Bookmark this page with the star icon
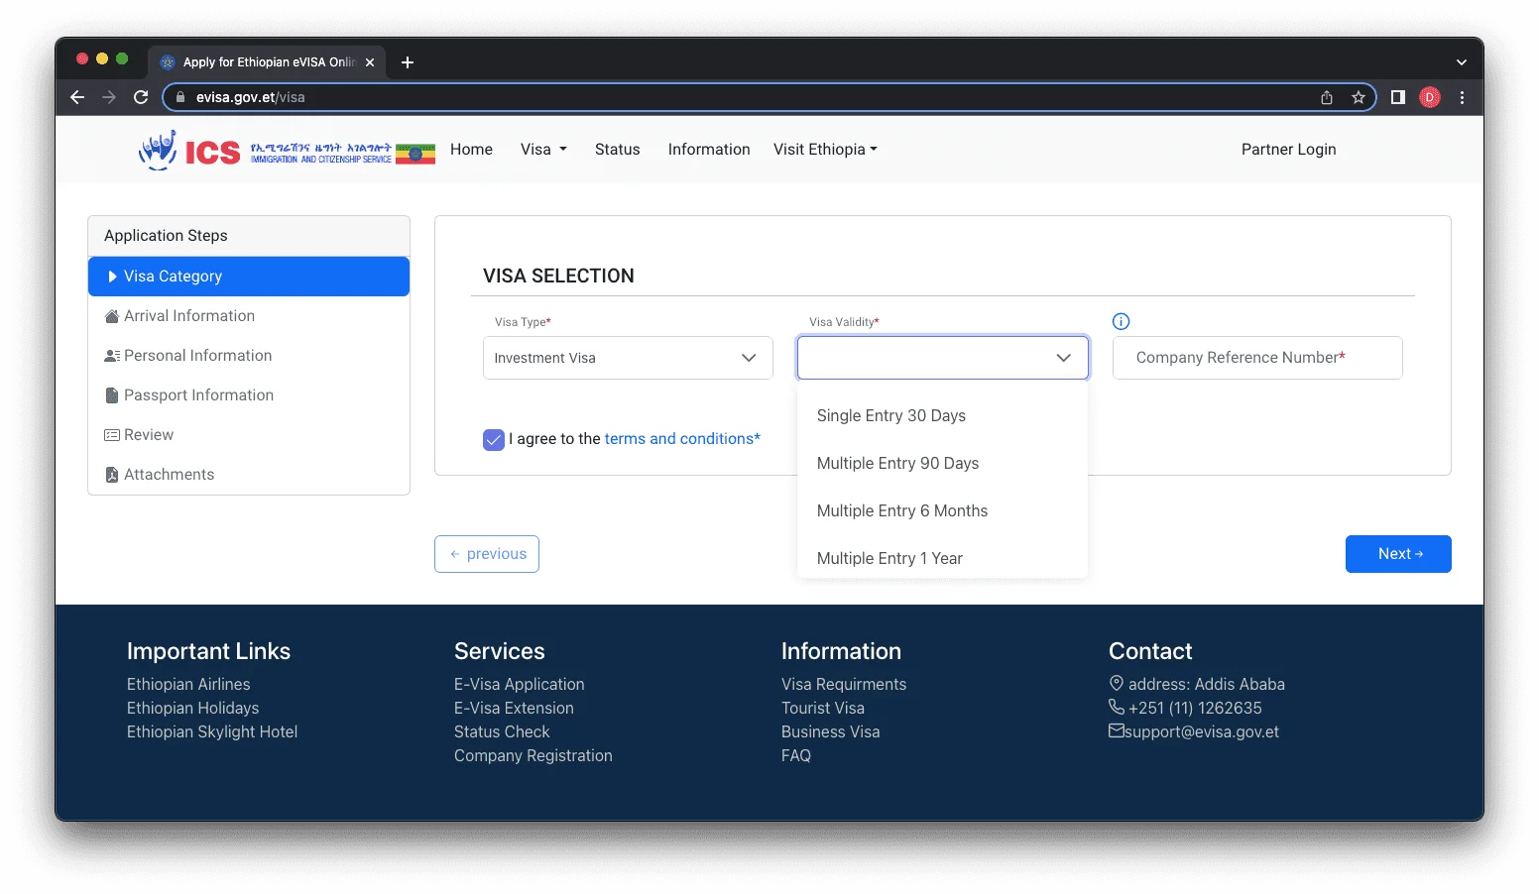Screen dimensions: 1539x894 point(1359,97)
